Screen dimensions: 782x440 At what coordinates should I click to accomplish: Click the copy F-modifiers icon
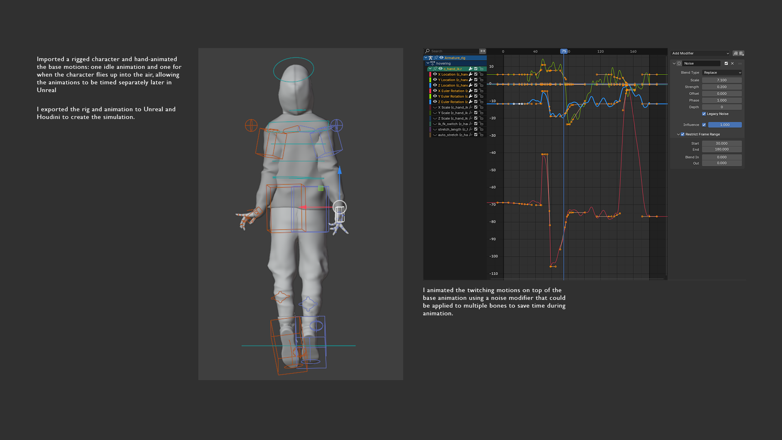coord(735,53)
